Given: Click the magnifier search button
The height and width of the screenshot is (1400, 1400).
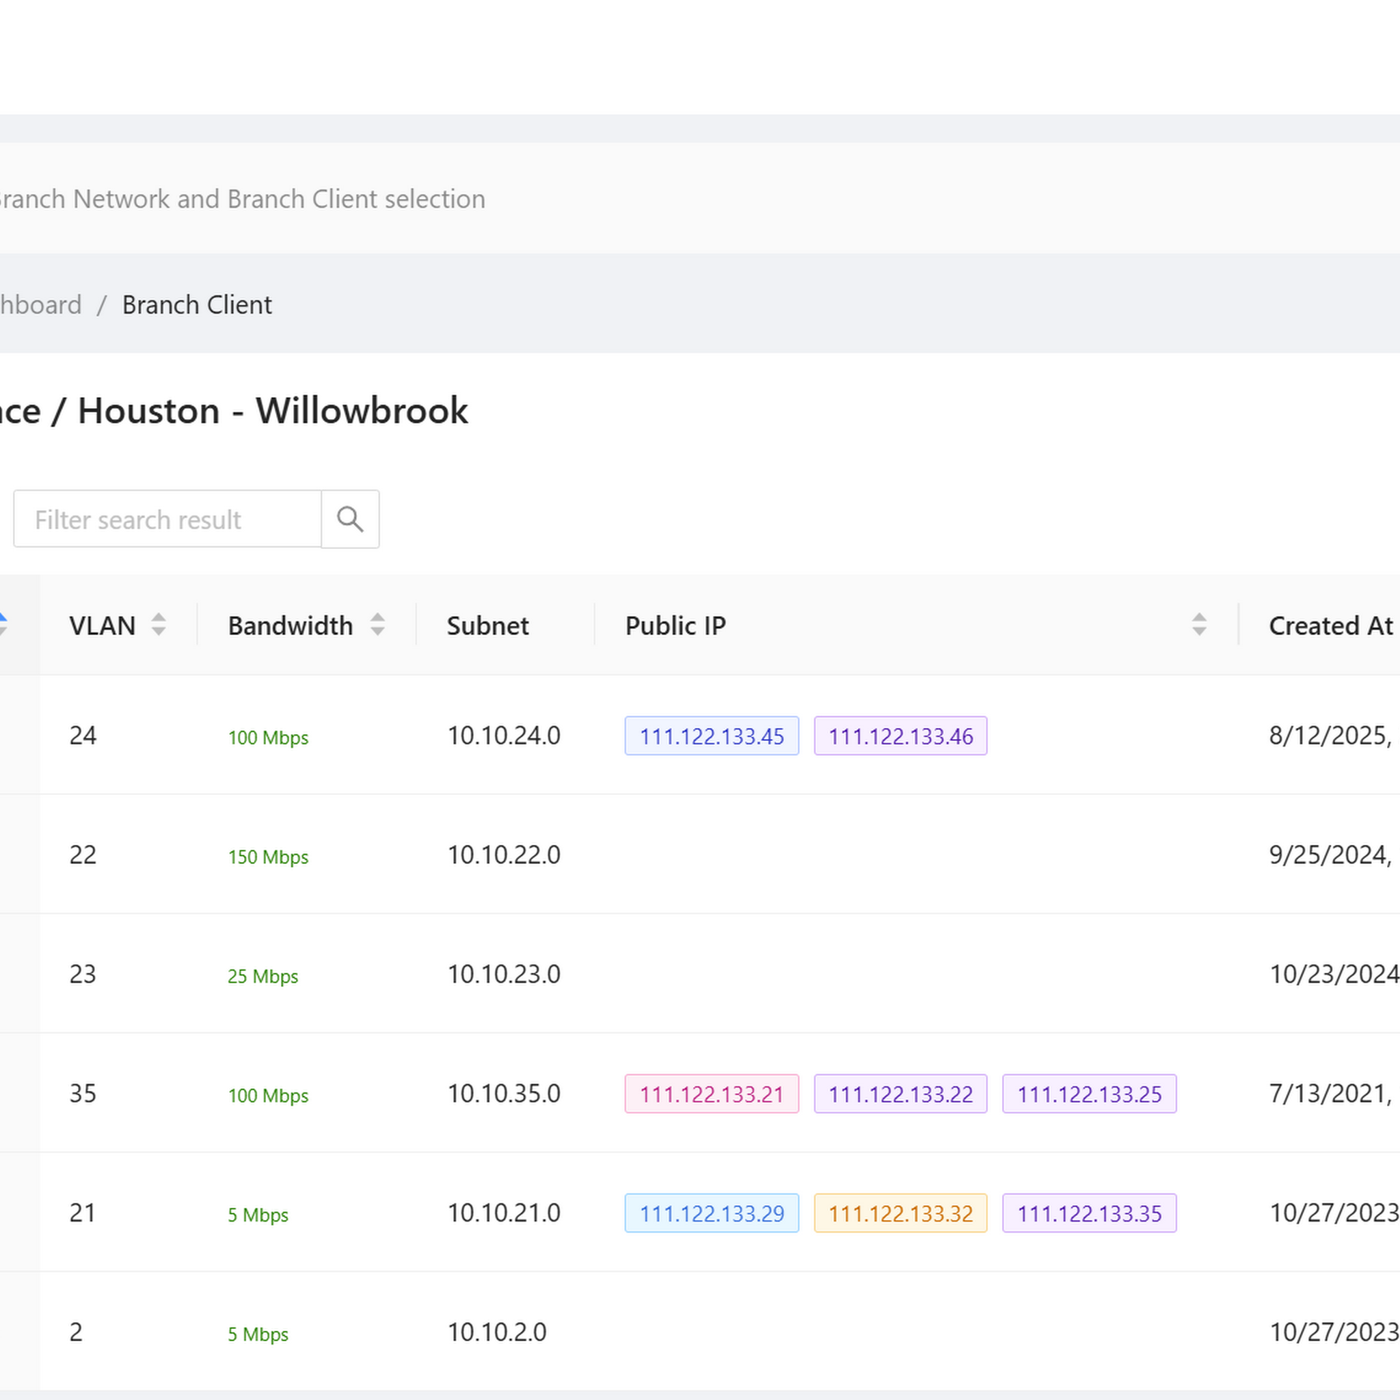Looking at the screenshot, I should 350,519.
